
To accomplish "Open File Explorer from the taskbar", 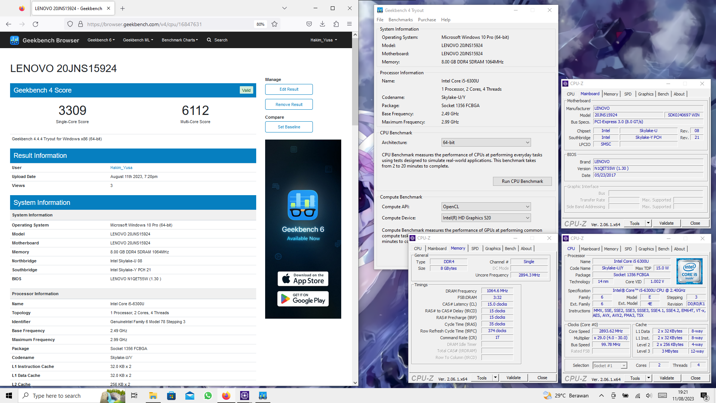I will point(153,396).
